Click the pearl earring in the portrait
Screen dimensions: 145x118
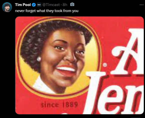pos(39,59)
